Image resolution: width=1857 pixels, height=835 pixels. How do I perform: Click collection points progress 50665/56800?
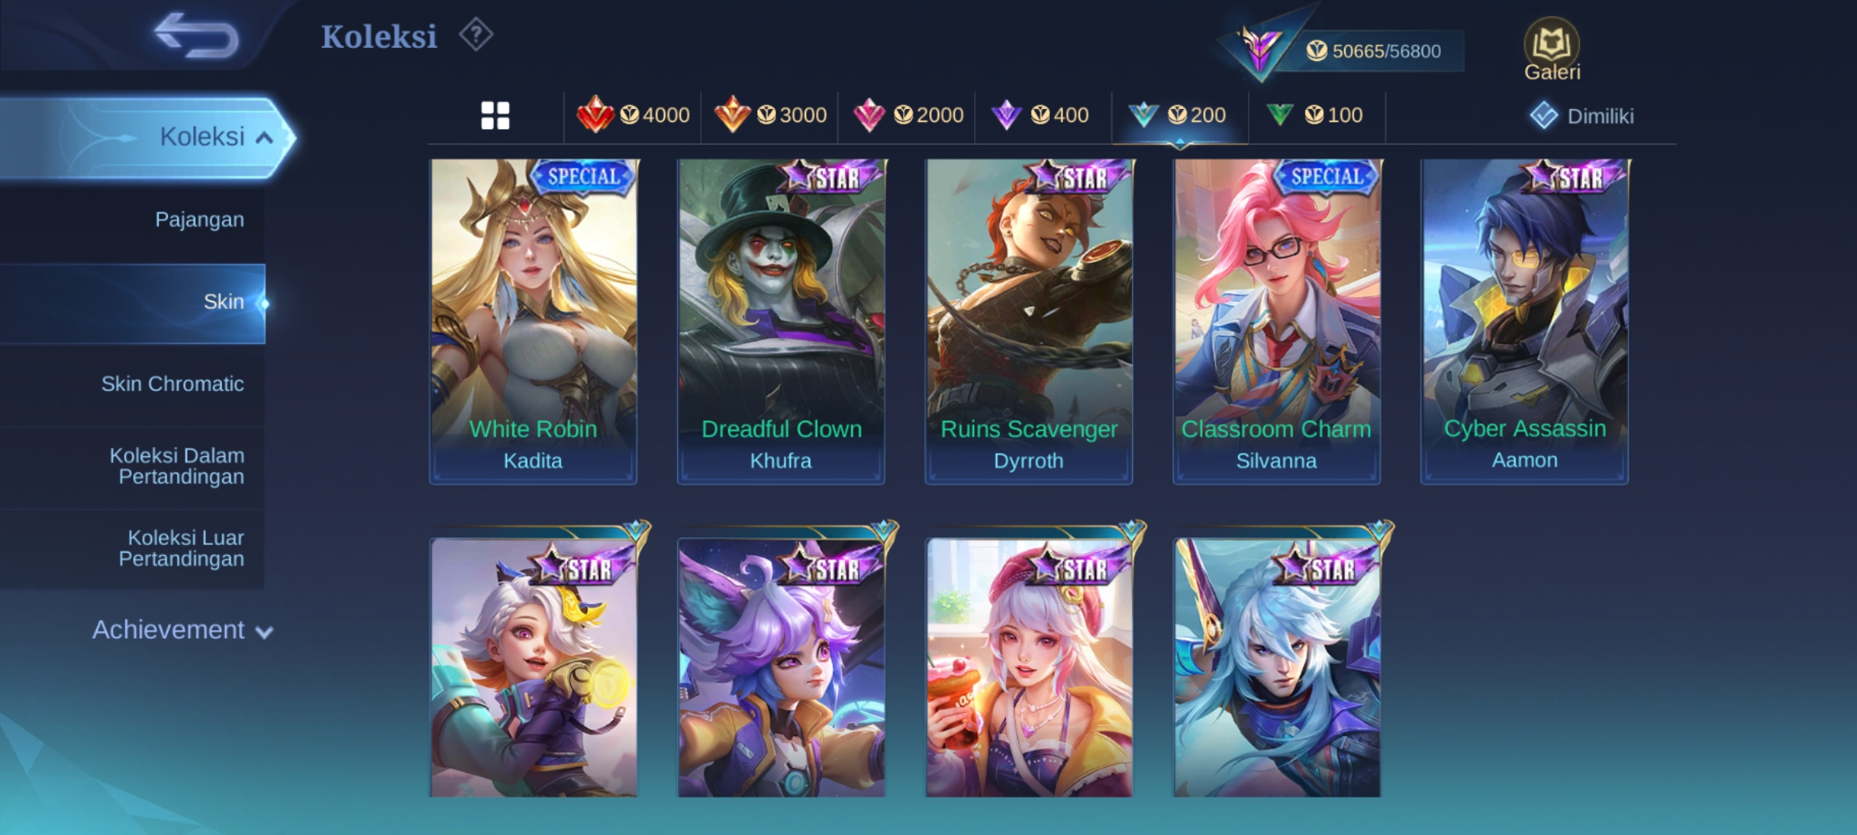(x=1373, y=51)
